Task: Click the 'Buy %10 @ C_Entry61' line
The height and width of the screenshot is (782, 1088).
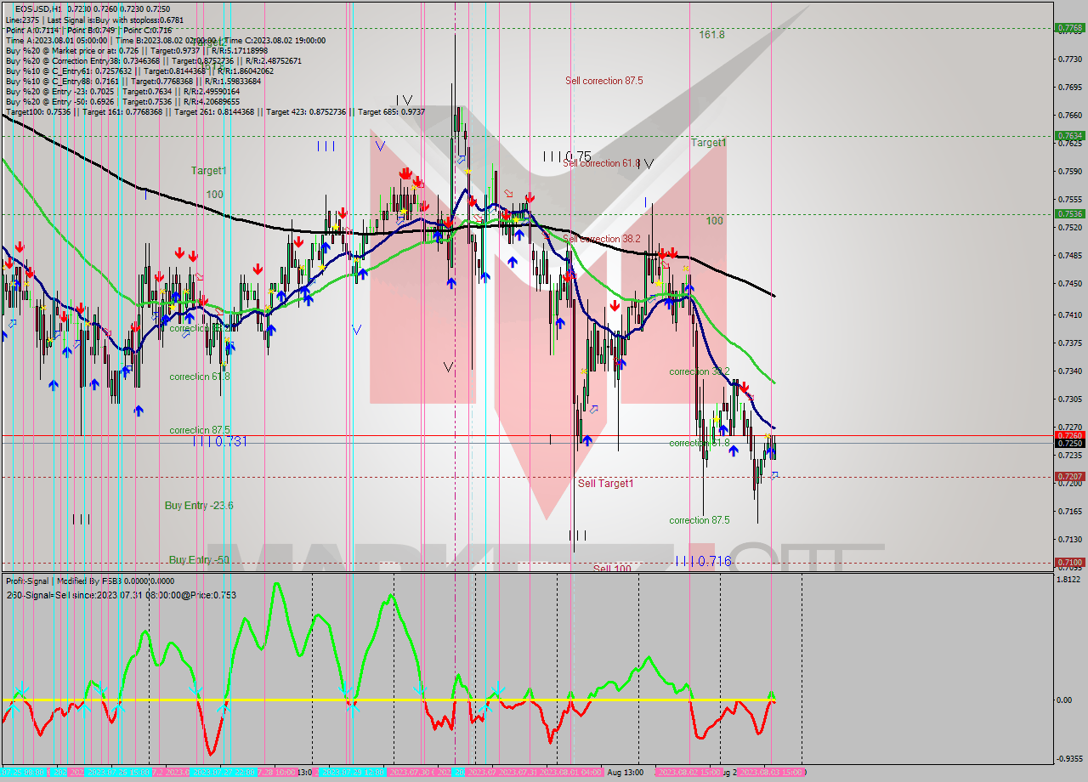Action: 141,71
